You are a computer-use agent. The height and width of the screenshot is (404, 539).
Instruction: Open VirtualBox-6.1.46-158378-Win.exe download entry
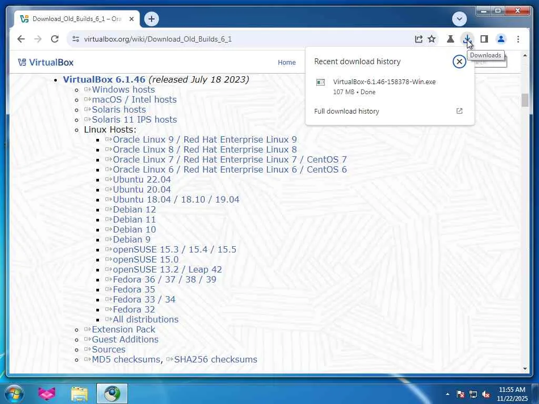tap(390, 87)
